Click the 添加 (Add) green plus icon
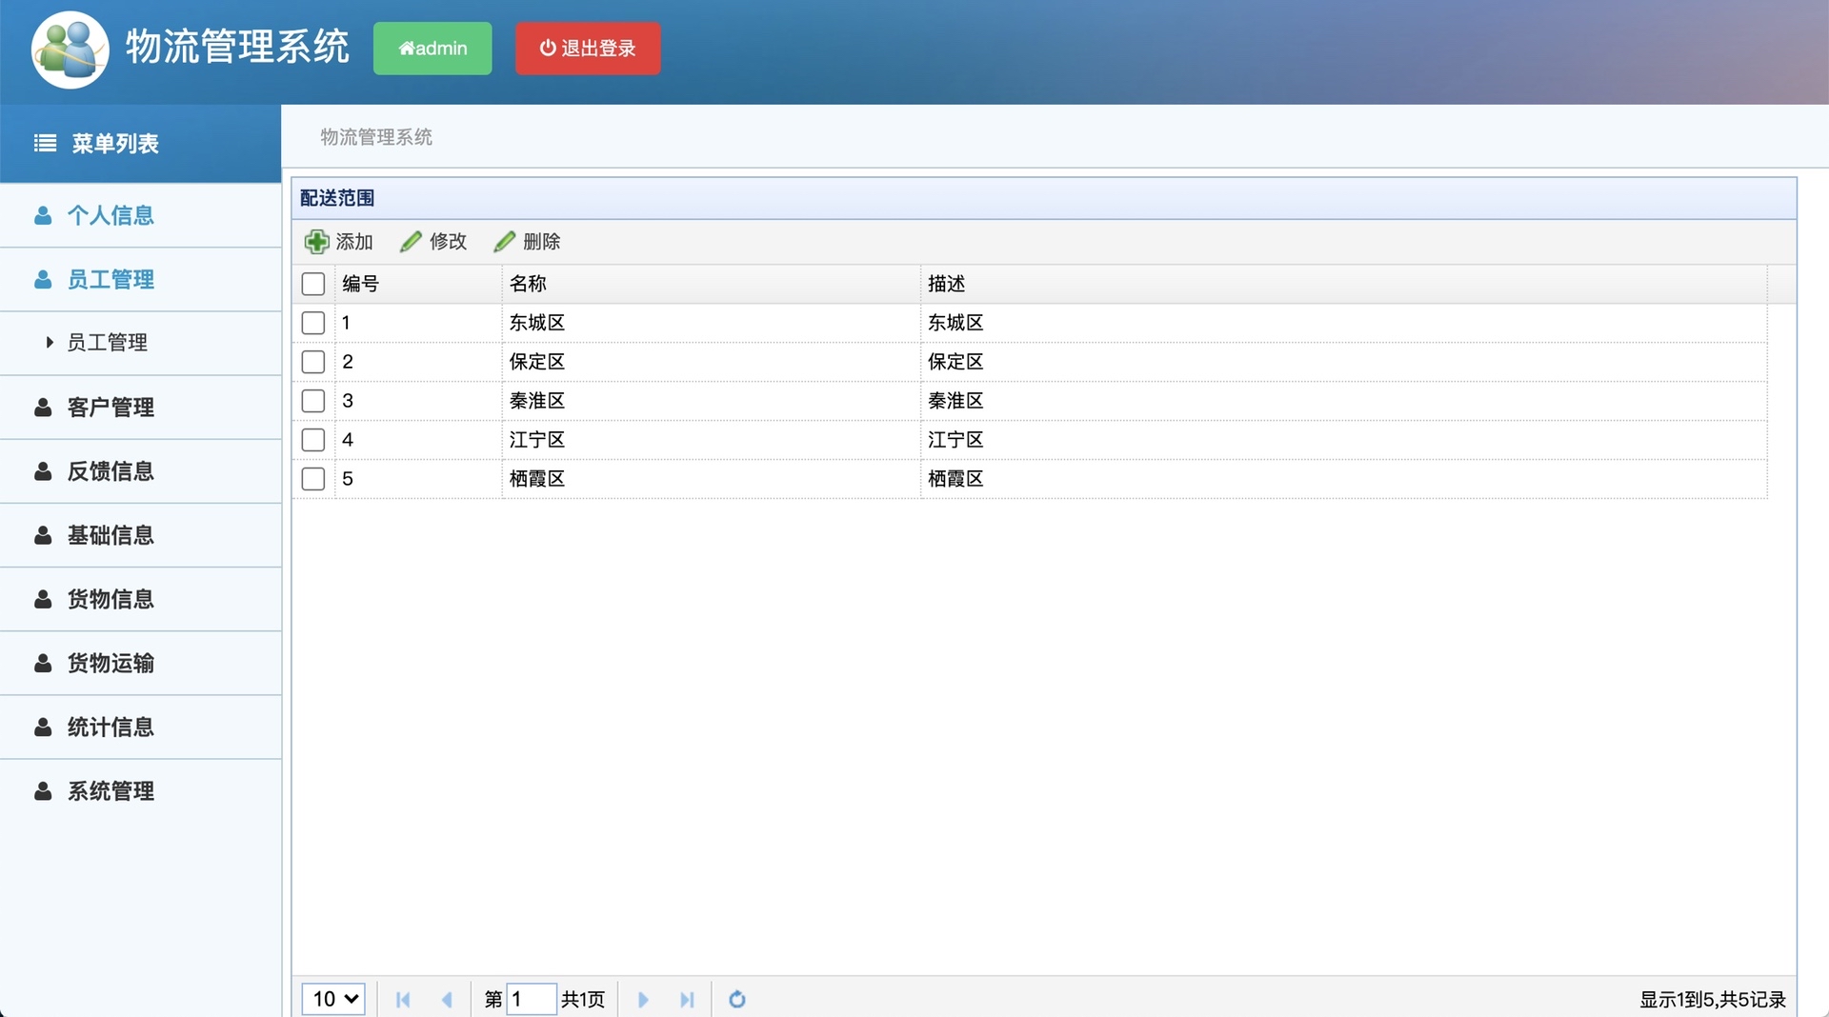The height and width of the screenshot is (1017, 1829). click(317, 241)
